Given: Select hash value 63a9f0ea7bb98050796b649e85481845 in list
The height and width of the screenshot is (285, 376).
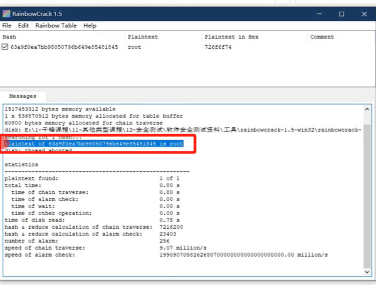Looking at the screenshot, I should pyautogui.click(x=64, y=47).
